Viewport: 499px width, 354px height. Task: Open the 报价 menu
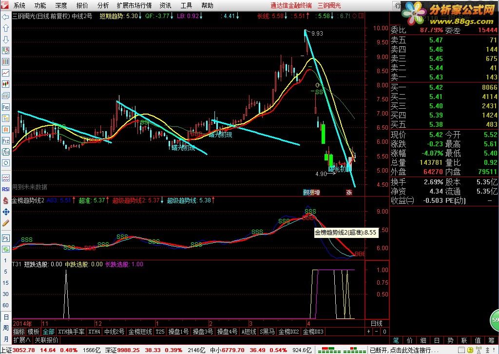pyautogui.click(x=82, y=5)
